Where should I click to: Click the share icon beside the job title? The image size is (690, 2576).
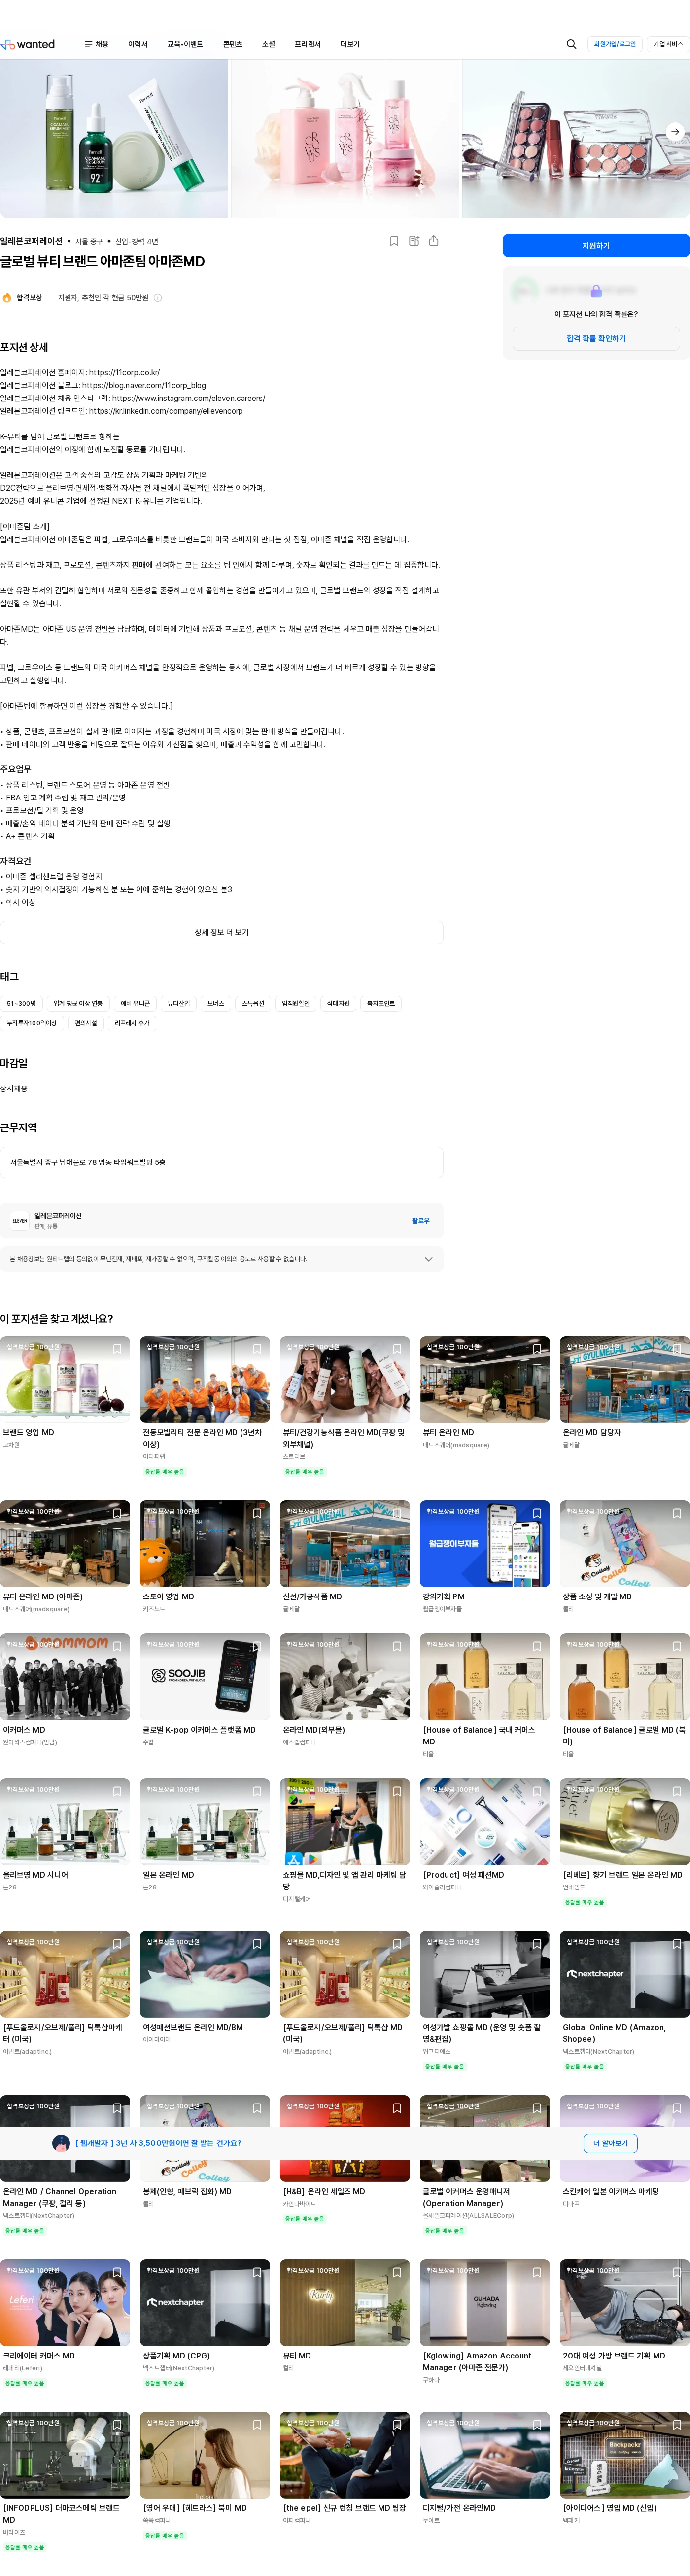coord(434,241)
